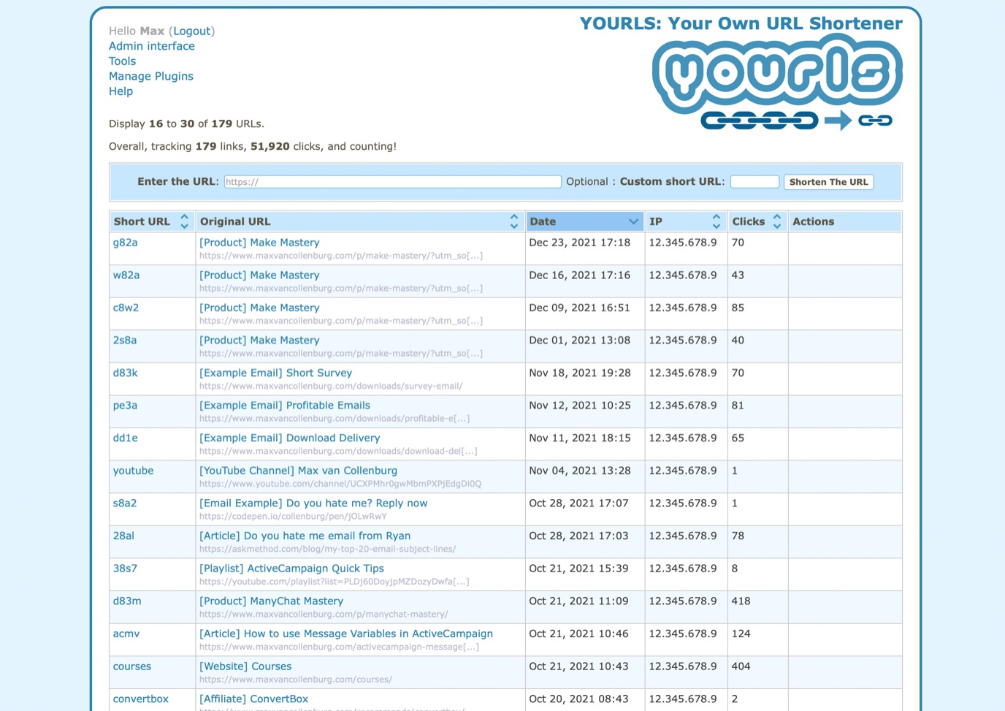Open Make Mastery link dated Dec 23
This screenshot has width=1005, height=711.
(x=259, y=243)
